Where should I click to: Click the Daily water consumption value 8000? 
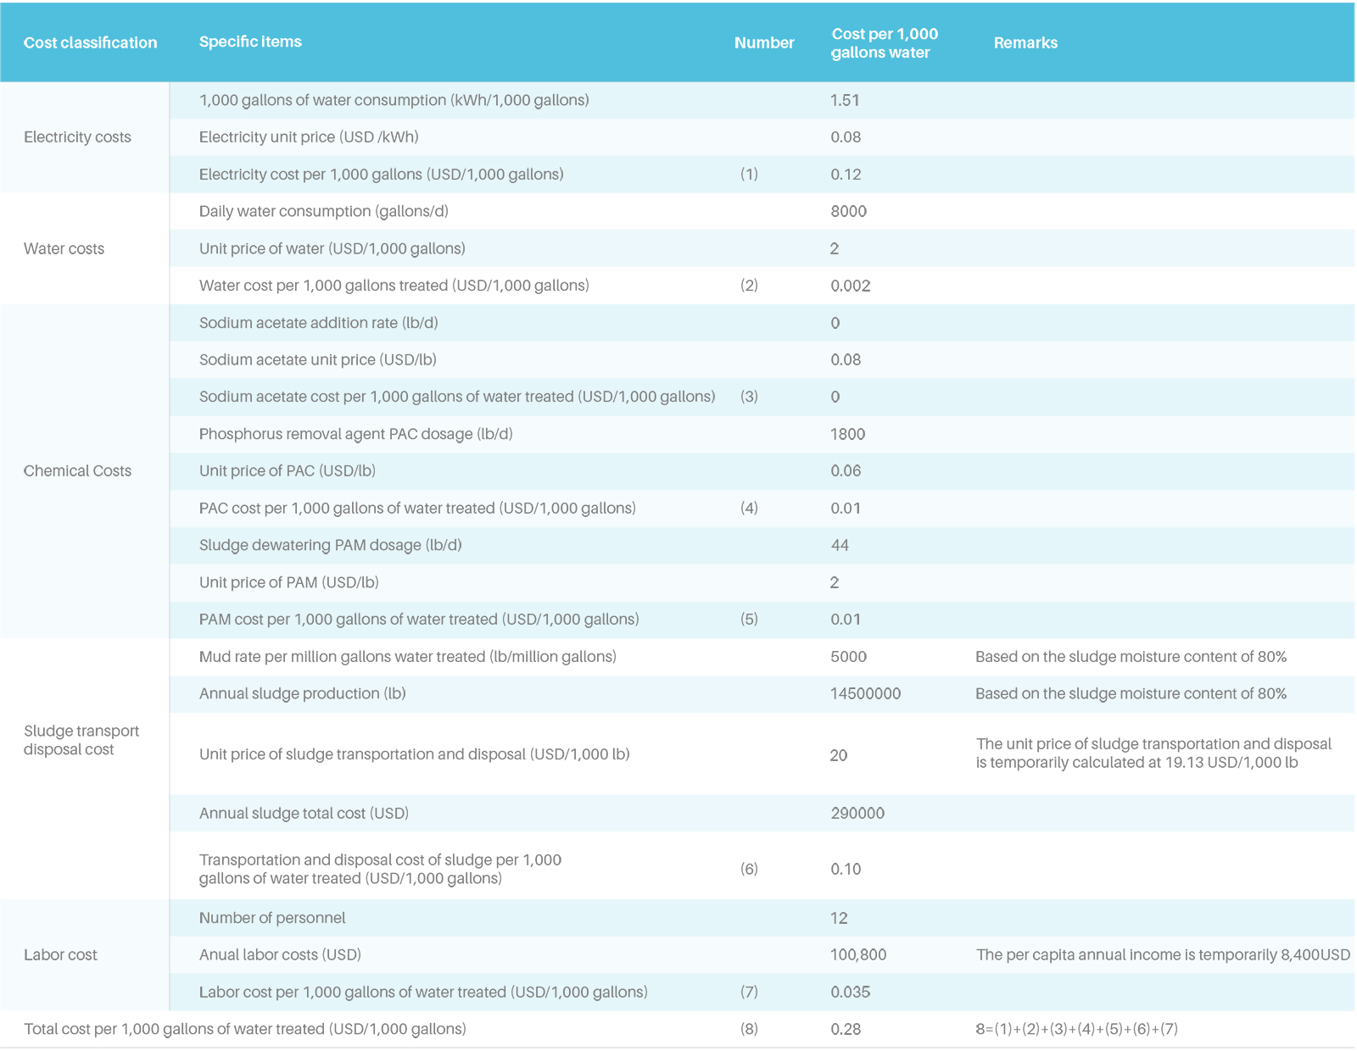848,211
